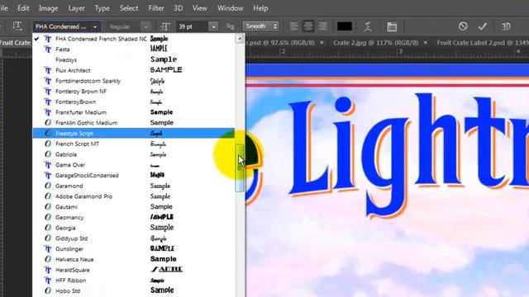Click the 3D text button
This screenshot has width=529, height=297.
pyautogui.click(x=506, y=26)
